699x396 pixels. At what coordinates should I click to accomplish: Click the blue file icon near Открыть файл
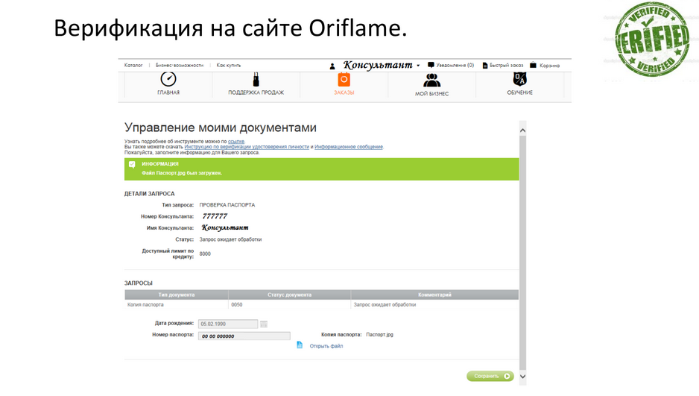300,345
